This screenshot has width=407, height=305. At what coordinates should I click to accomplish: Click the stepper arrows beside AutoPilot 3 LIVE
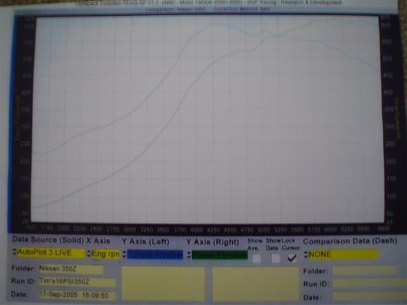tap(14, 252)
